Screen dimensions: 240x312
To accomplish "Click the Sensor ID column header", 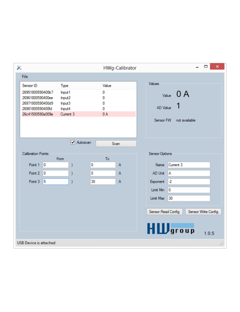I will click(x=40, y=86).
